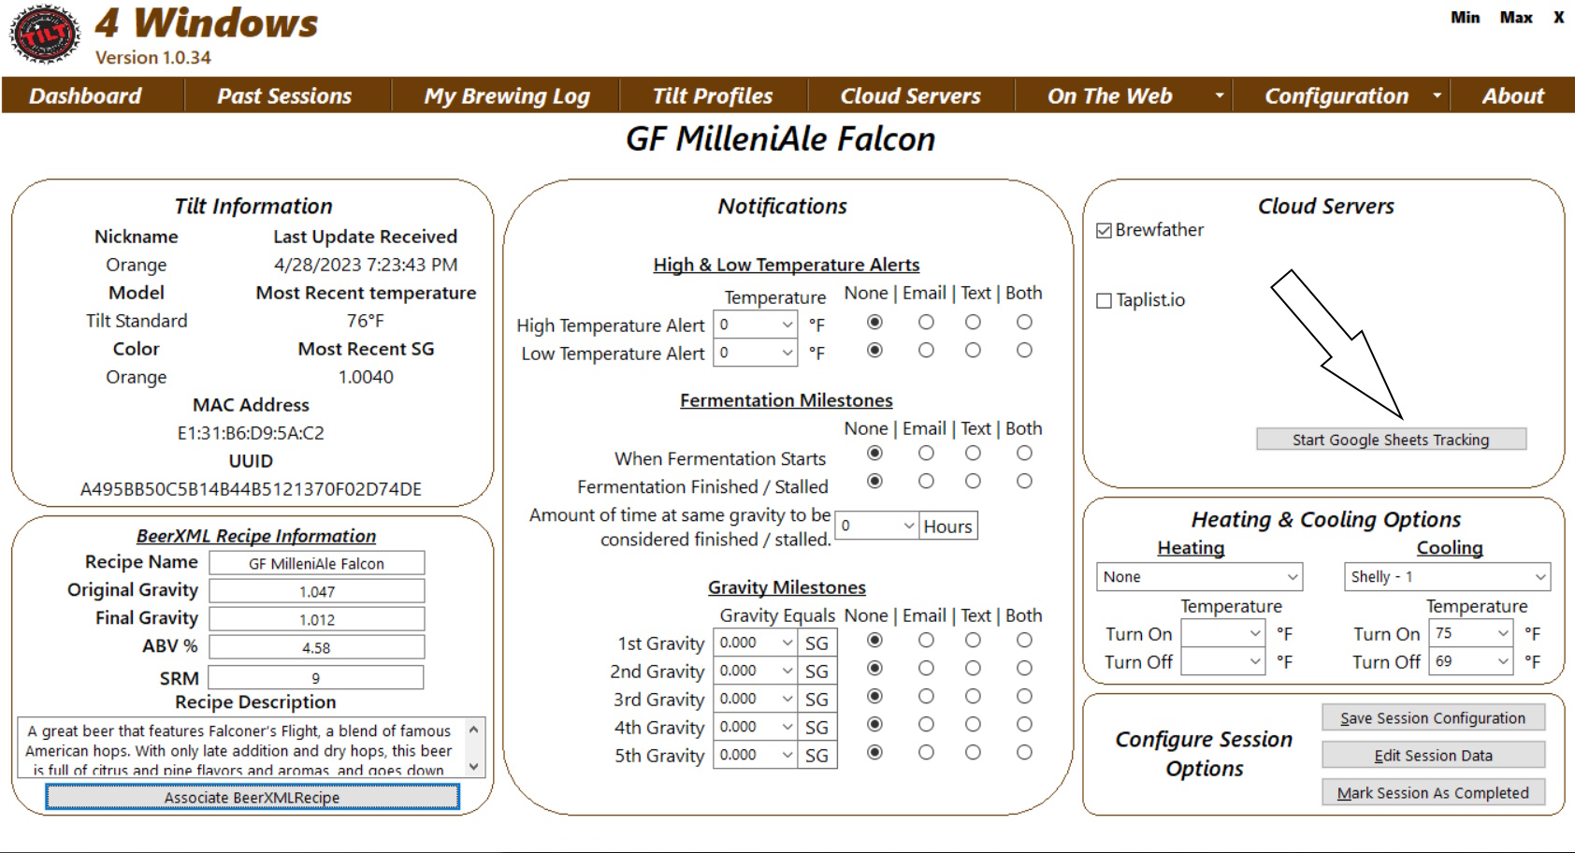The height and width of the screenshot is (853, 1575).
Task: Switch to Tilt Profiles tab
Action: click(x=713, y=95)
